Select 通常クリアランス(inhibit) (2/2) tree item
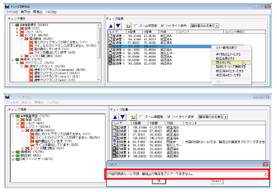The height and width of the screenshot is (192, 277). [57, 76]
